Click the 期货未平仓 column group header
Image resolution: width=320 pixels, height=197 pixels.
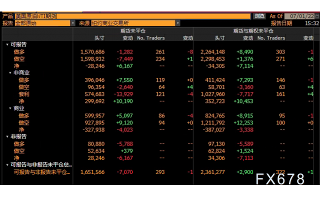point(133,31)
